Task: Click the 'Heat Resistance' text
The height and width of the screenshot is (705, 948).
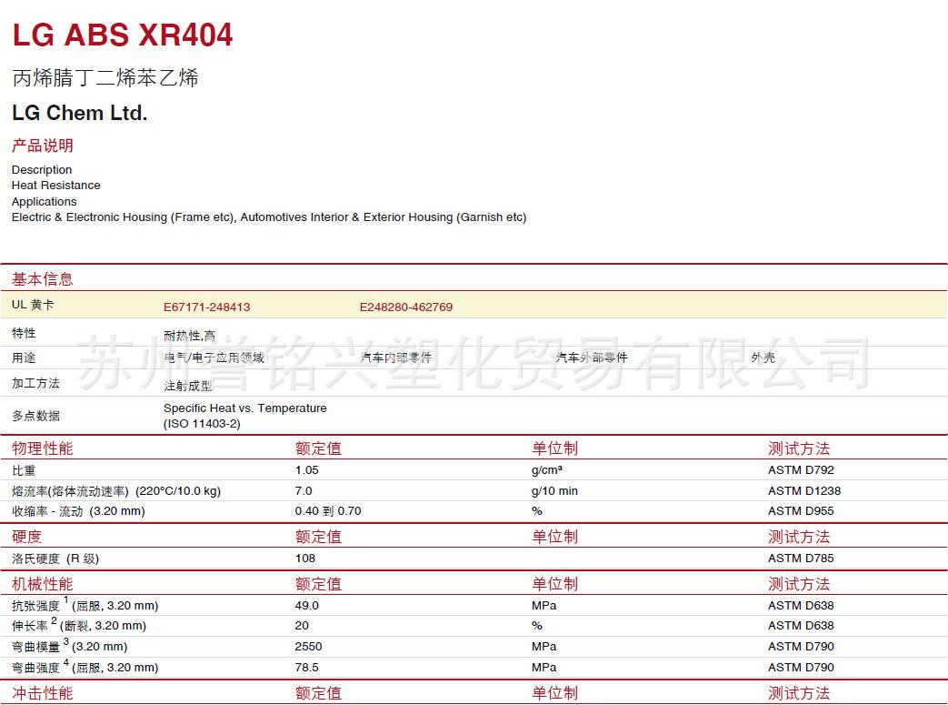Action: 56,186
